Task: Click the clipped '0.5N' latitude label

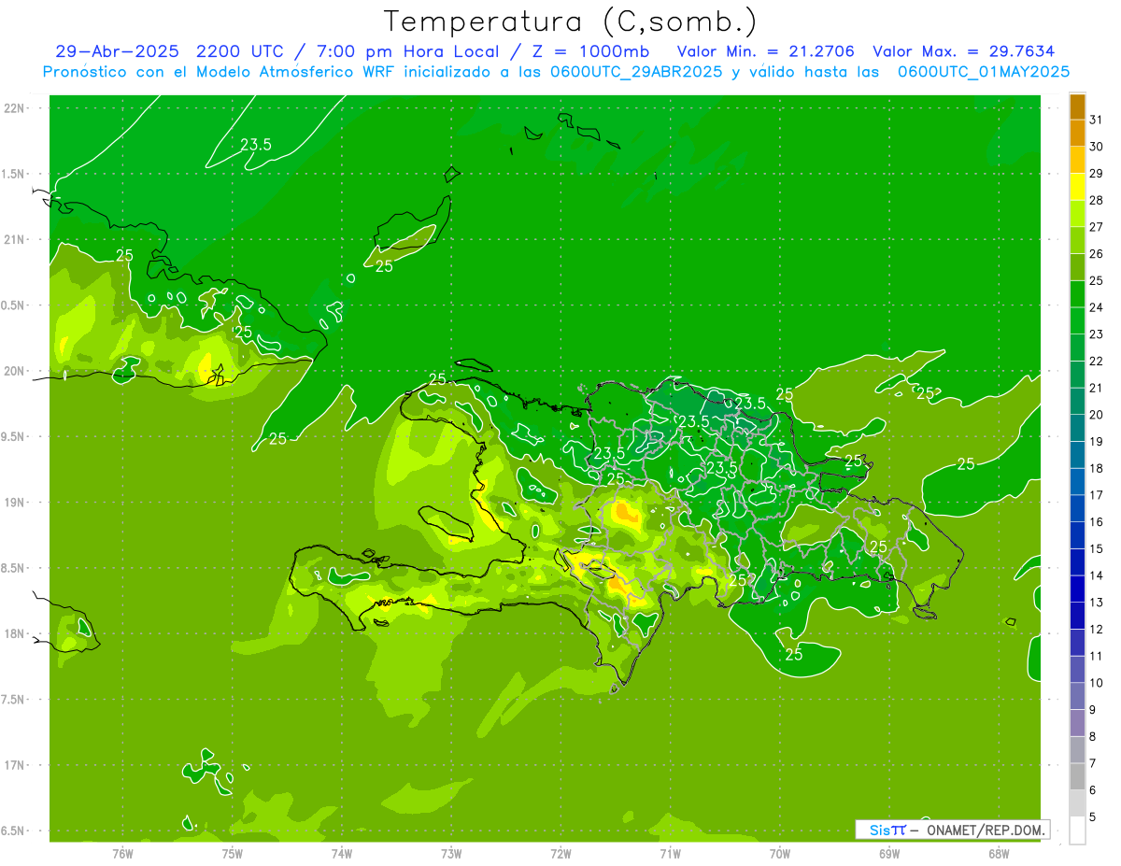Action: point(13,305)
